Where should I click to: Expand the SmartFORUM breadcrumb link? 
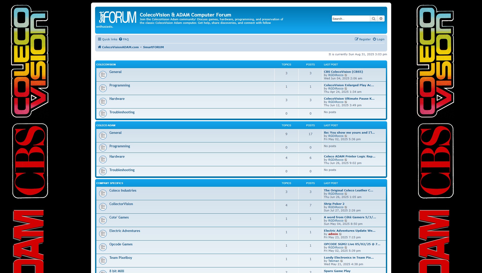pos(153,47)
